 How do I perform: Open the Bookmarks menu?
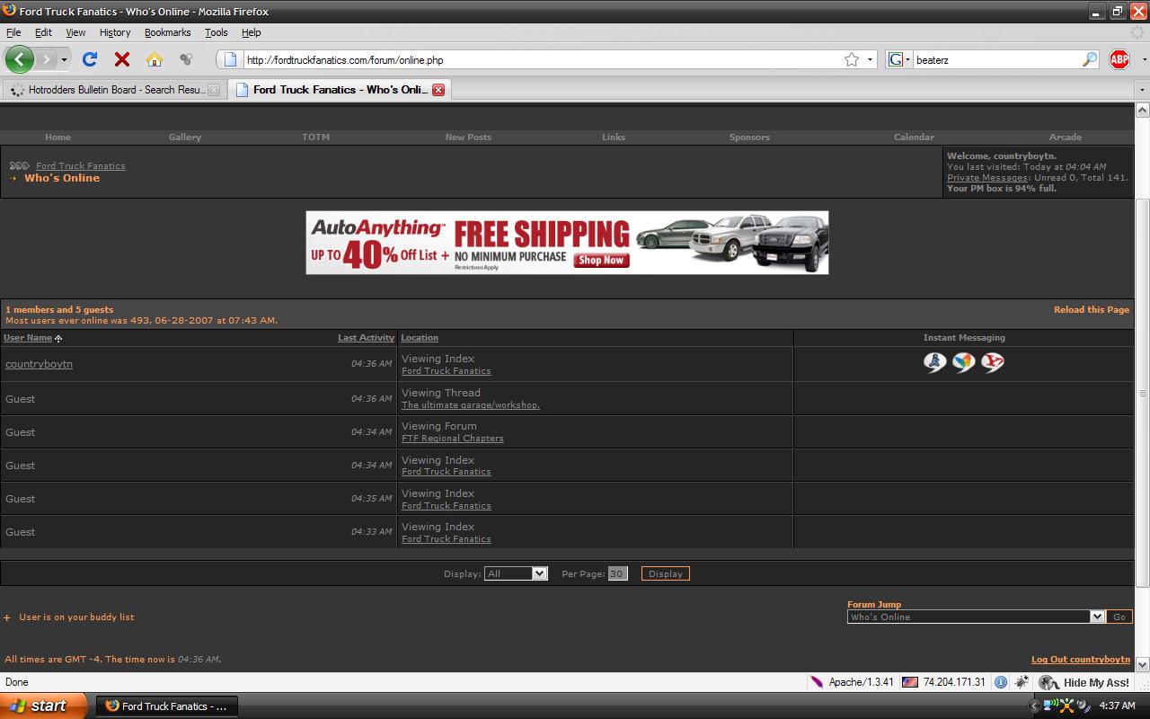[167, 32]
